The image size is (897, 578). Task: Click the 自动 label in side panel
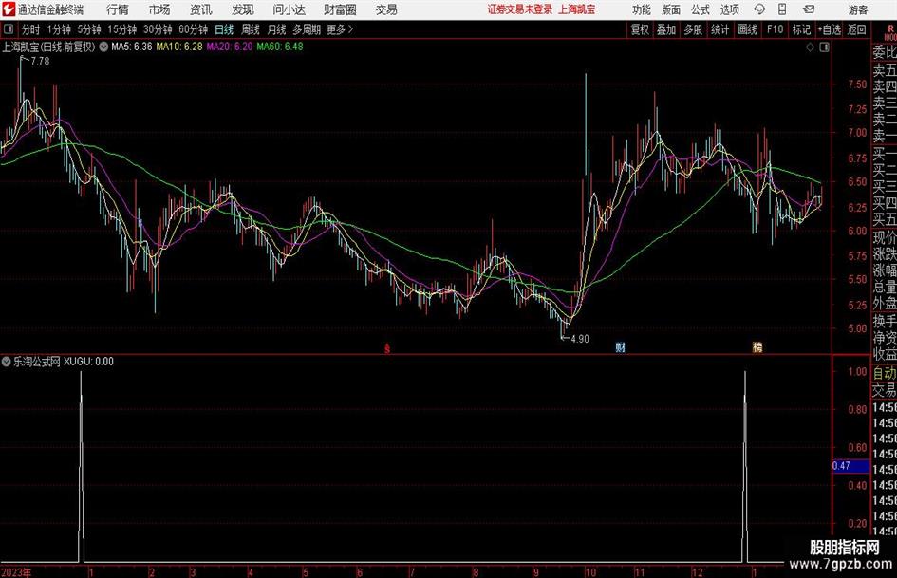point(885,373)
